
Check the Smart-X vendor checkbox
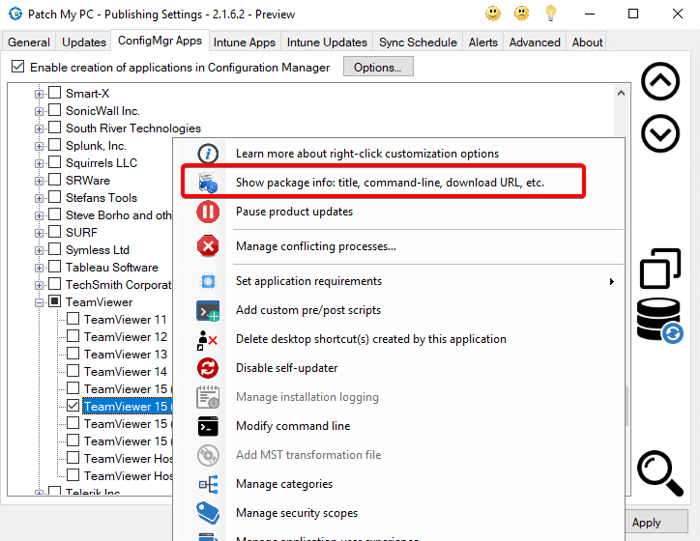[x=54, y=93]
